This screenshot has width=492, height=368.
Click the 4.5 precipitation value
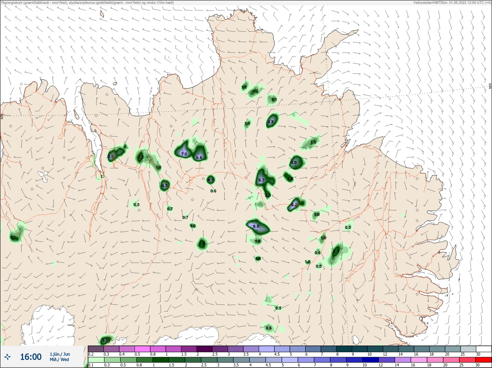tap(165, 186)
